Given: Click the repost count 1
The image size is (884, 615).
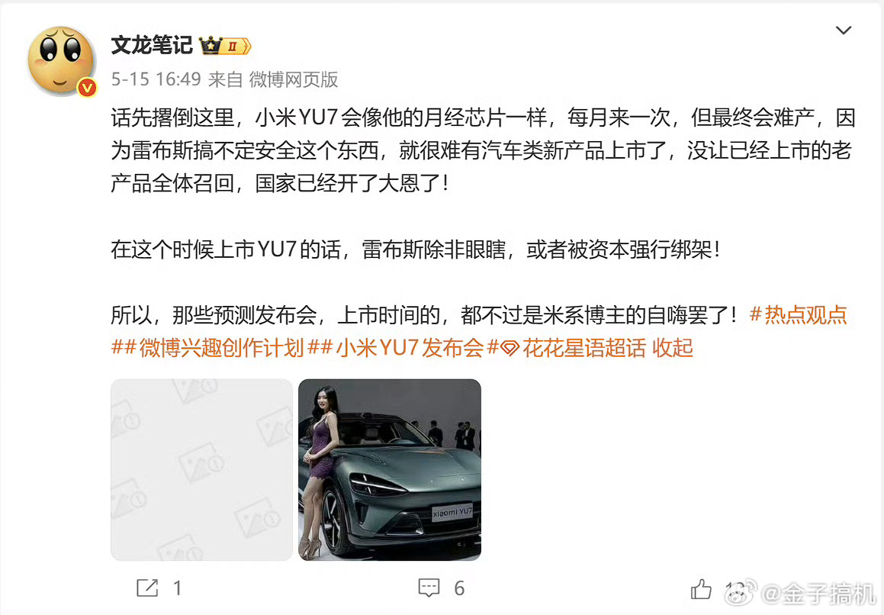Looking at the screenshot, I should (178, 588).
